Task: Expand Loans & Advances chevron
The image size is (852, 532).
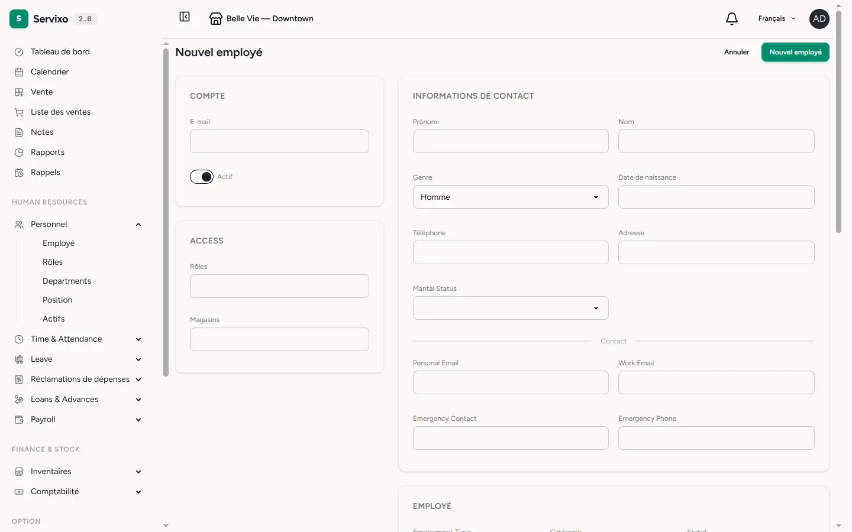Action: 138,400
